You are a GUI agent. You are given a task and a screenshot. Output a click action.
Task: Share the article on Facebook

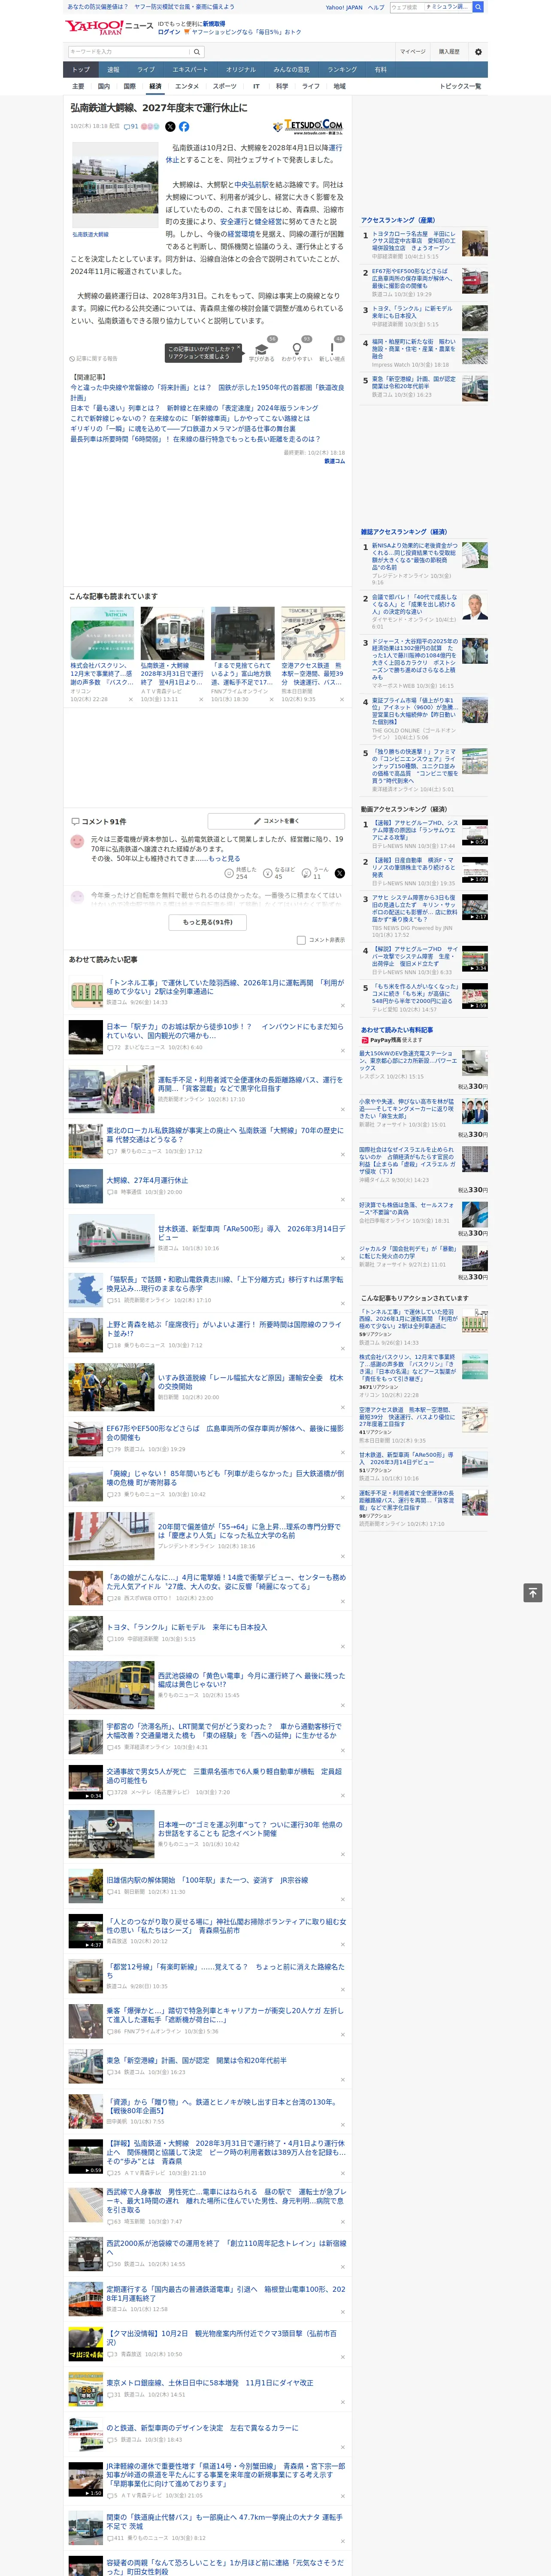pos(184,127)
